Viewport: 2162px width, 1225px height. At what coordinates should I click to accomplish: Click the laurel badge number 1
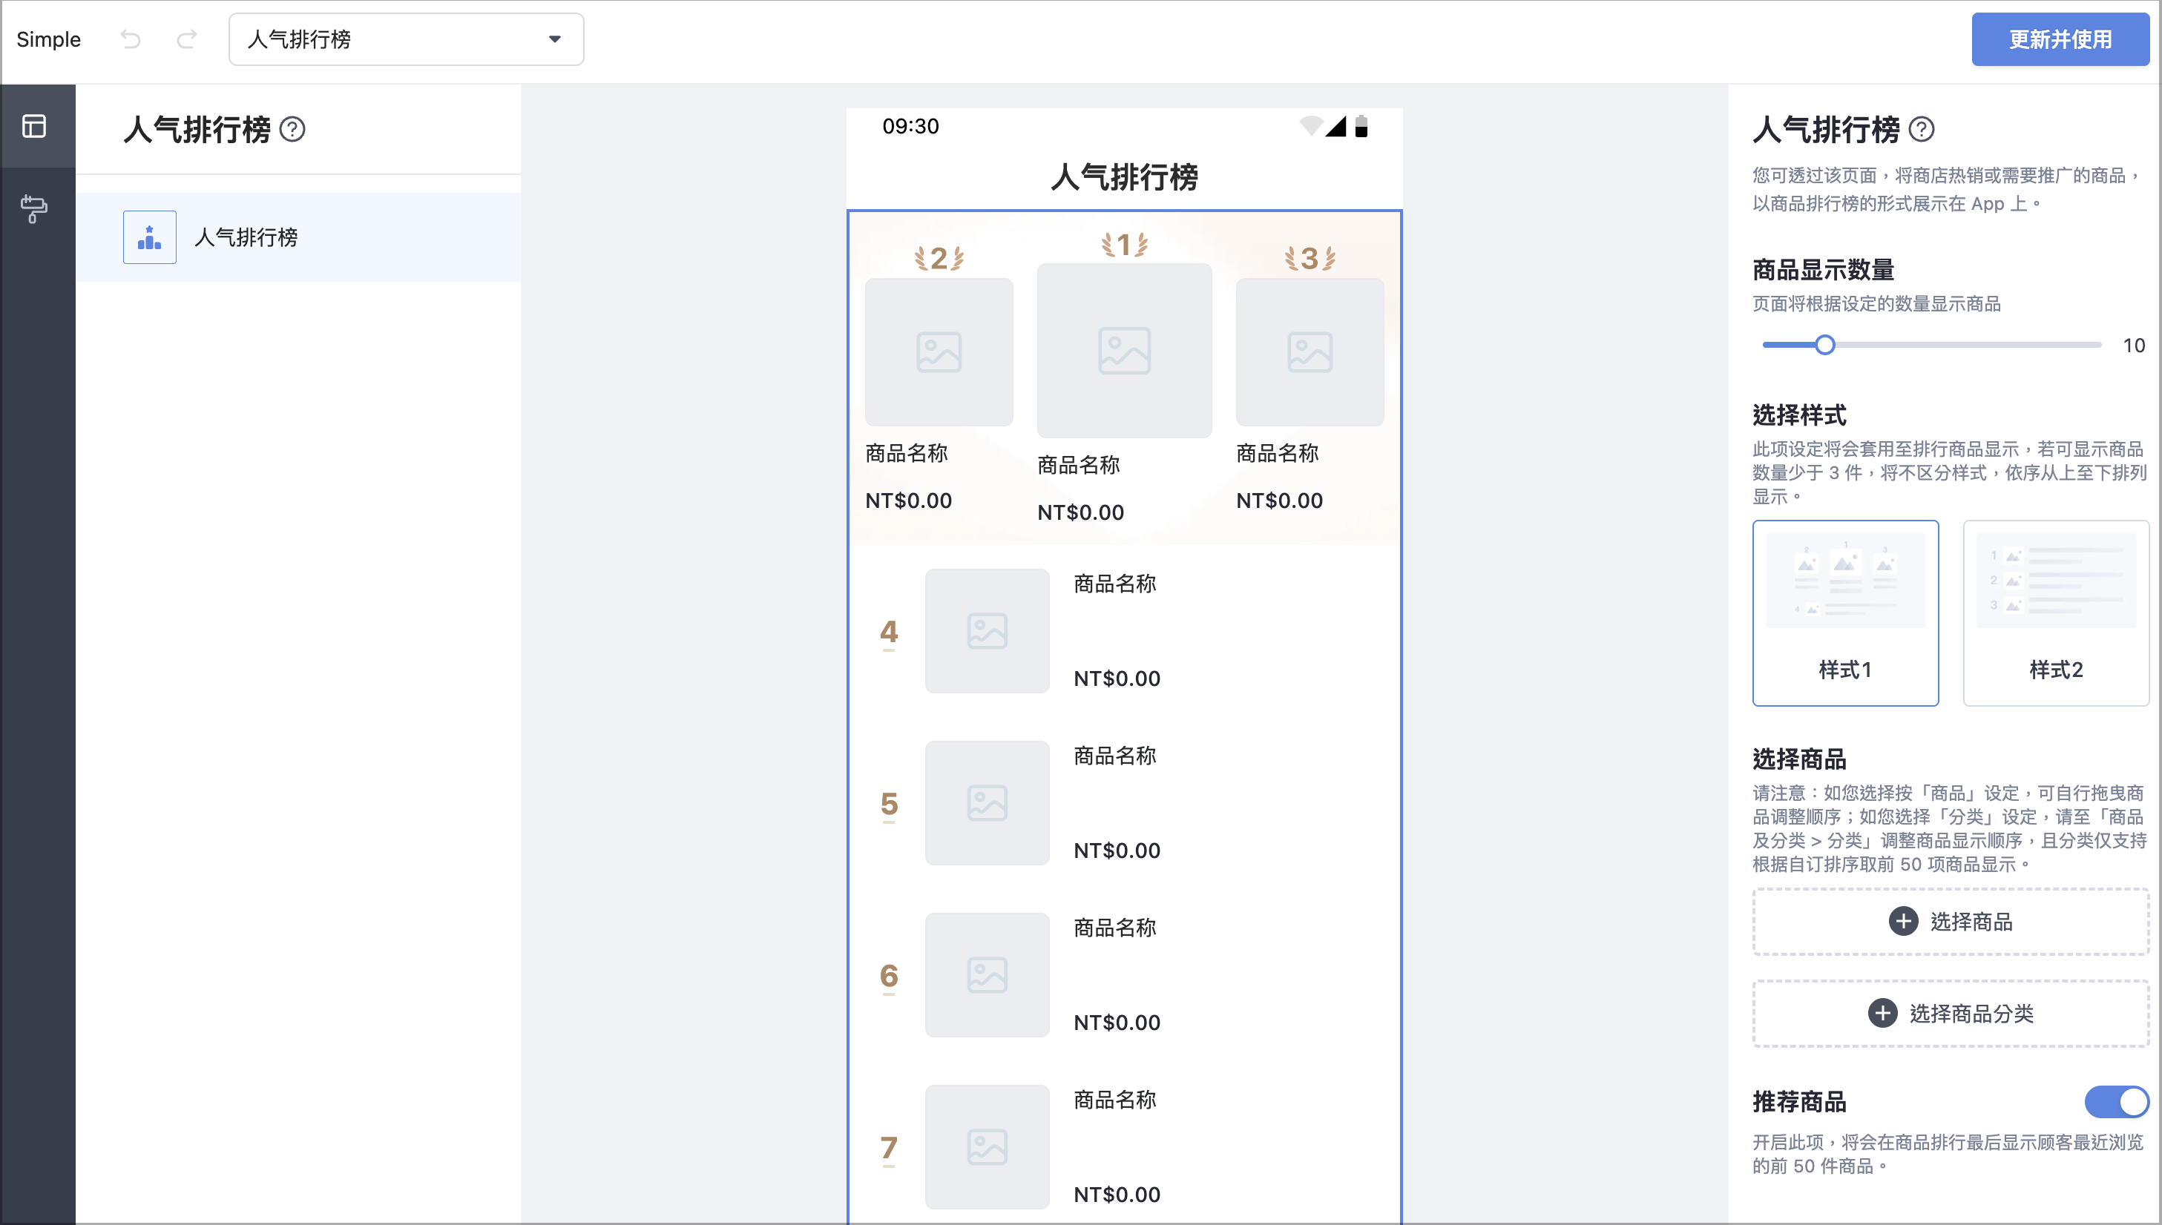(1124, 245)
